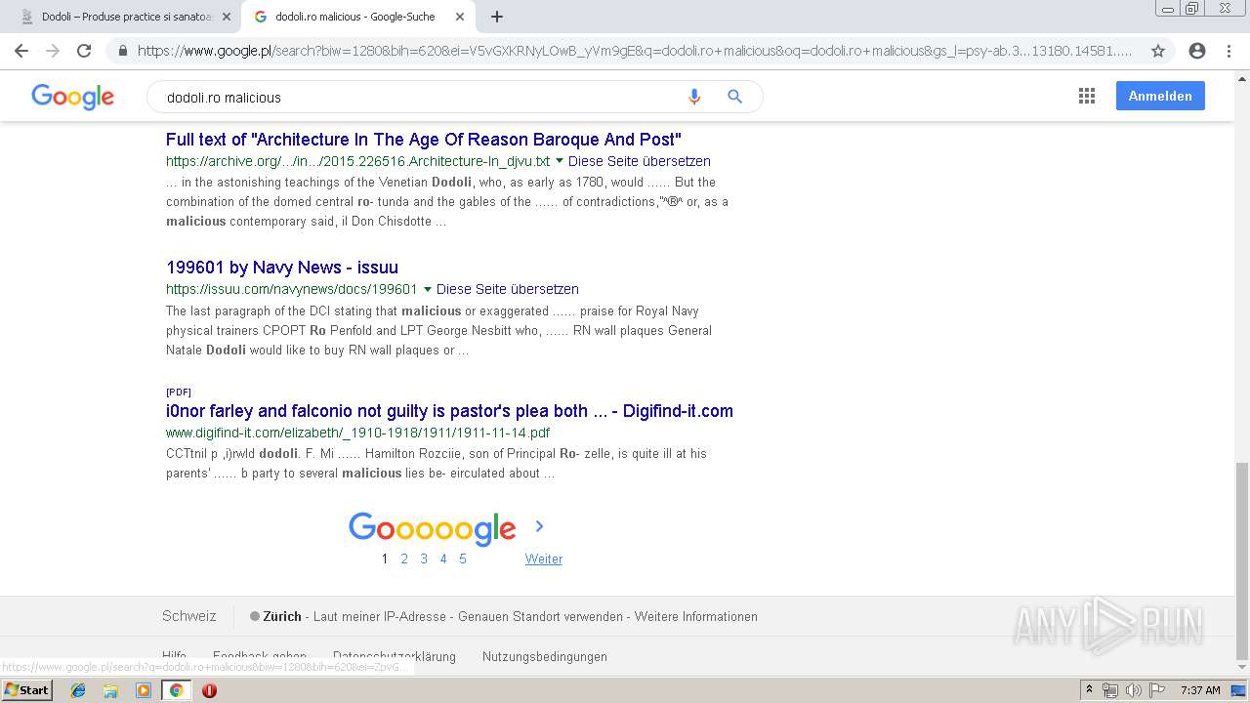Go back using the browser back arrow
Image resolution: width=1250 pixels, height=703 pixels.
pyautogui.click(x=21, y=51)
